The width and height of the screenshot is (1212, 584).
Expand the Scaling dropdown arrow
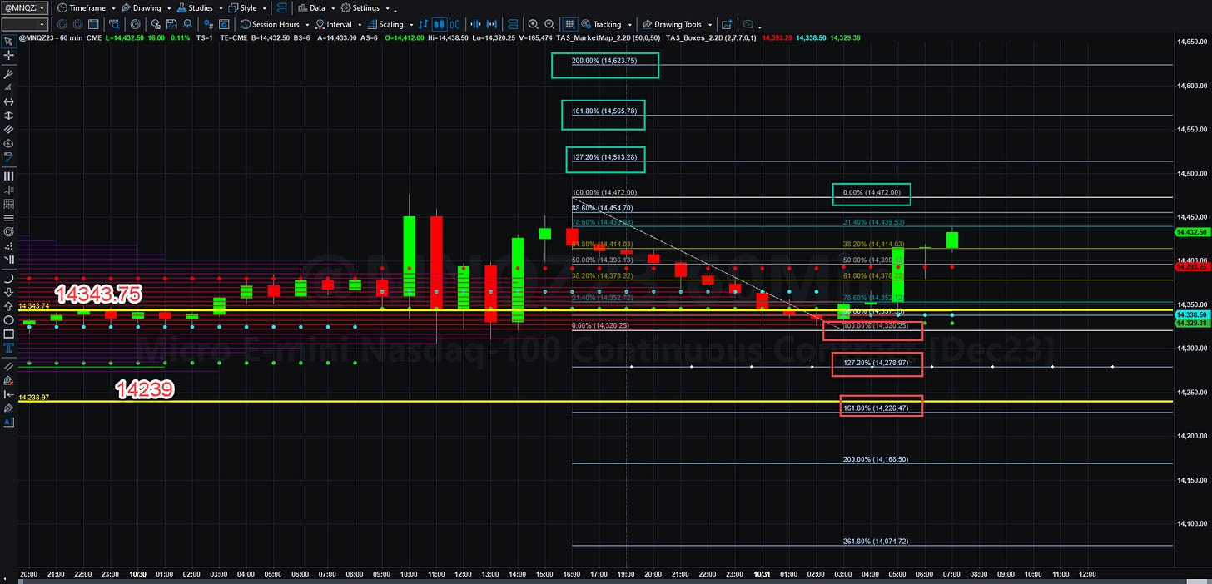pos(411,25)
